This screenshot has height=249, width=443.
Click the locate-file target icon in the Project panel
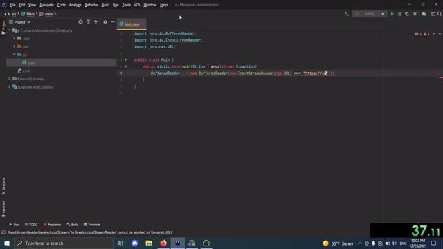pos(80,22)
